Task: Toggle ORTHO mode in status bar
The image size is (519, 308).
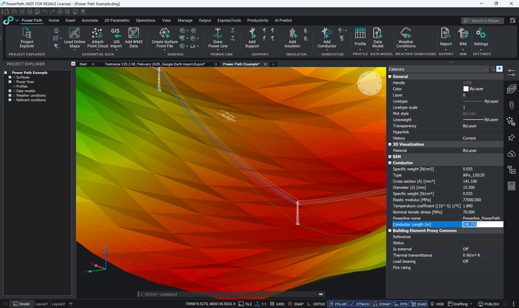Action: [x=316, y=304]
